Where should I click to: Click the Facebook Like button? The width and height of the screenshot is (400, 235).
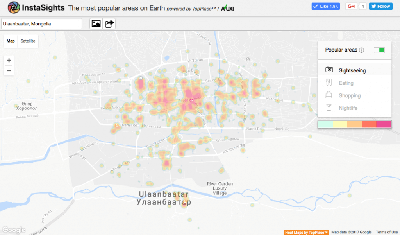325,6
